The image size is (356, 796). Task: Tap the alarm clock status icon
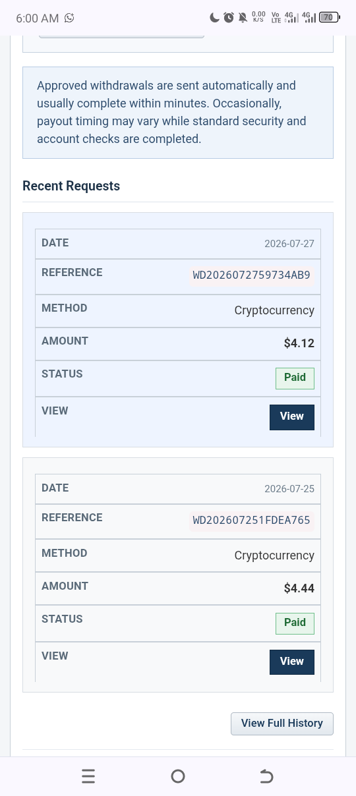point(228,18)
